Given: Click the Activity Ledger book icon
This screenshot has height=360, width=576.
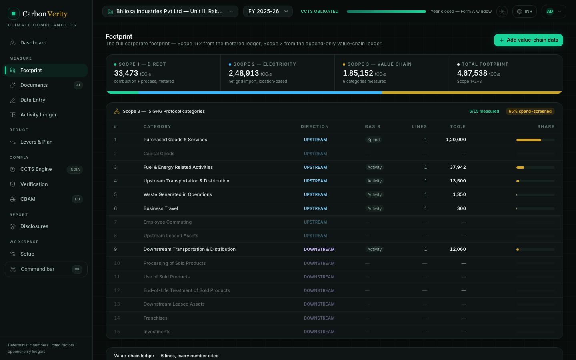Looking at the screenshot, I should pos(13,115).
